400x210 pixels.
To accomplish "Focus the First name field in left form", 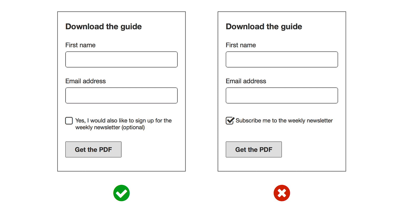I will pyautogui.click(x=121, y=60).
